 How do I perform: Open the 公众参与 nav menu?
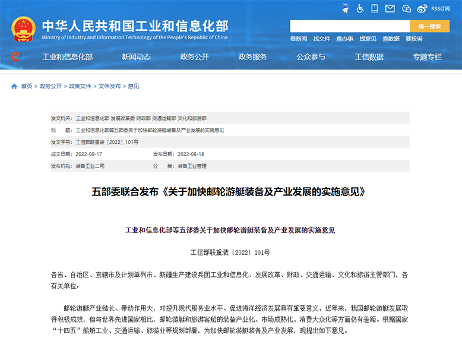pos(311,56)
